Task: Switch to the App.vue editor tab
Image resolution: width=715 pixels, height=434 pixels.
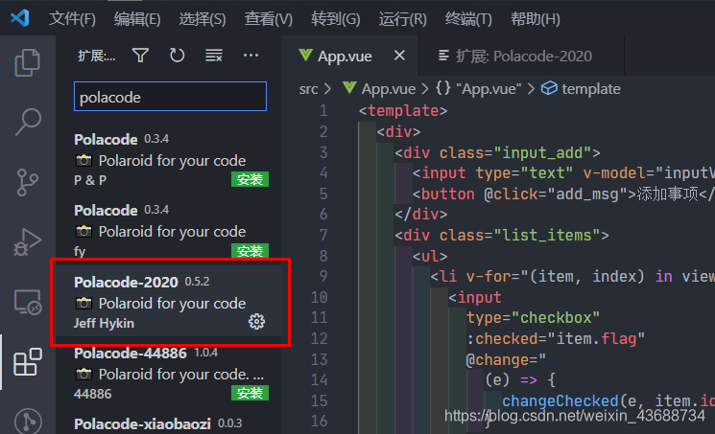Action: 349,56
